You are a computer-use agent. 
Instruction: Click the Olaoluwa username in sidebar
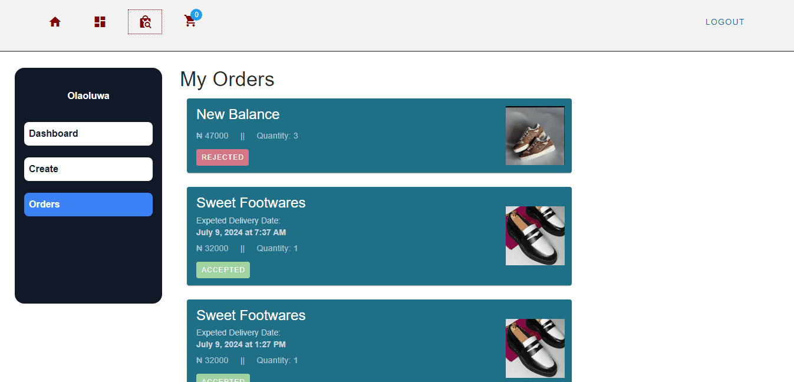point(88,95)
